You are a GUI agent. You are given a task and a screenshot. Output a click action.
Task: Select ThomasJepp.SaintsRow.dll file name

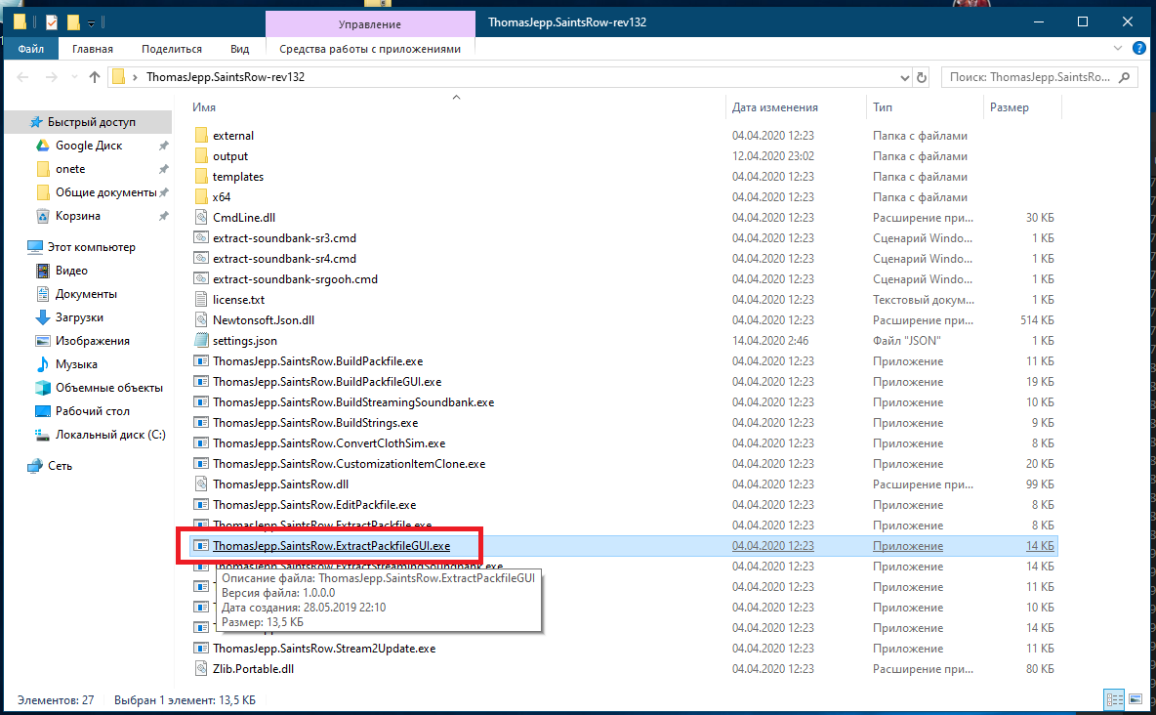280,484
